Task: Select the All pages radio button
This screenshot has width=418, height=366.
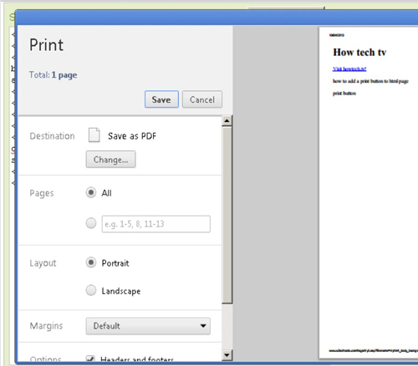Action: point(91,192)
